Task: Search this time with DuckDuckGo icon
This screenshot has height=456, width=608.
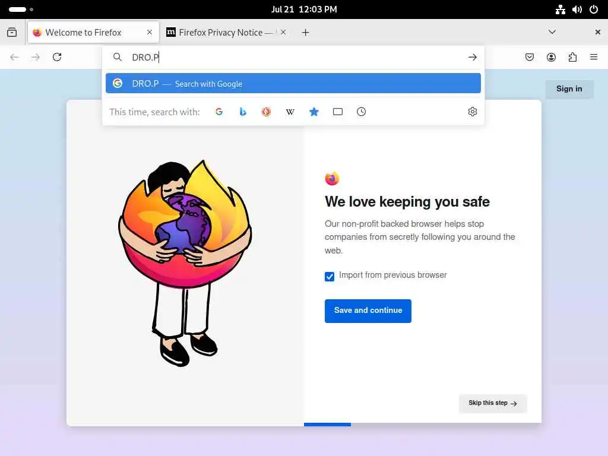Action: click(x=266, y=112)
